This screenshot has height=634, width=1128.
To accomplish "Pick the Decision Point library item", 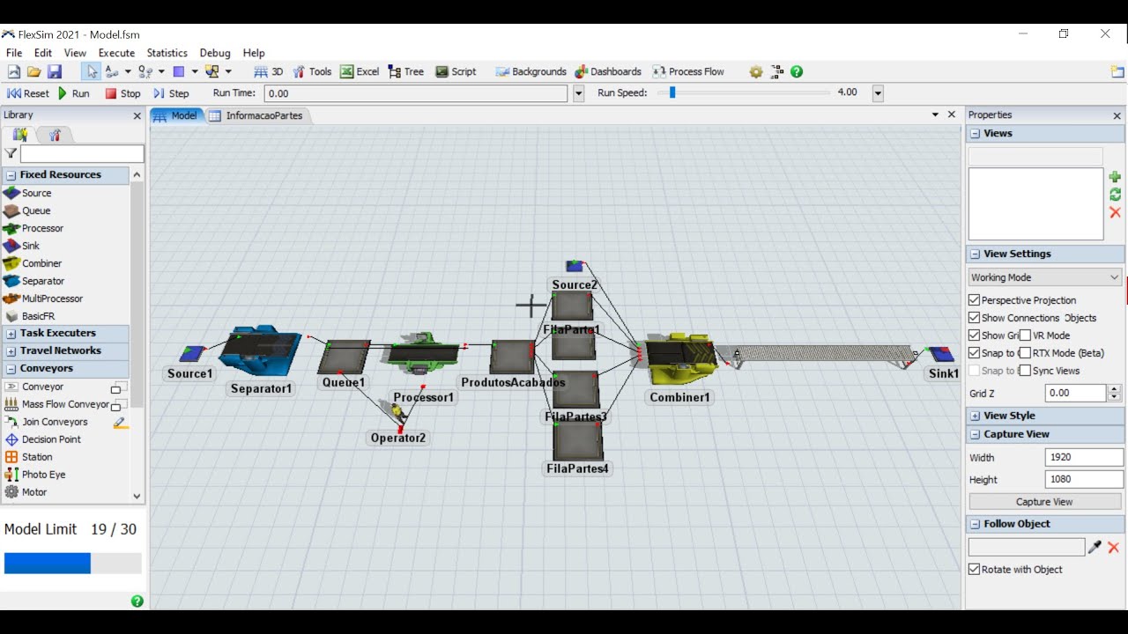I will click(42, 439).
